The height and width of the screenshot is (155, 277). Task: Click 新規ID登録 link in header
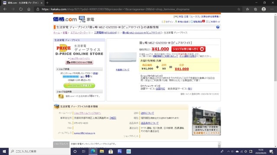pos(183,22)
